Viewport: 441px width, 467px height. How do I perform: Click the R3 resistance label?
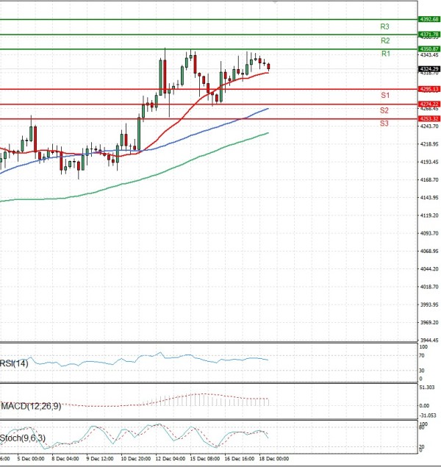(x=385, y=26)
